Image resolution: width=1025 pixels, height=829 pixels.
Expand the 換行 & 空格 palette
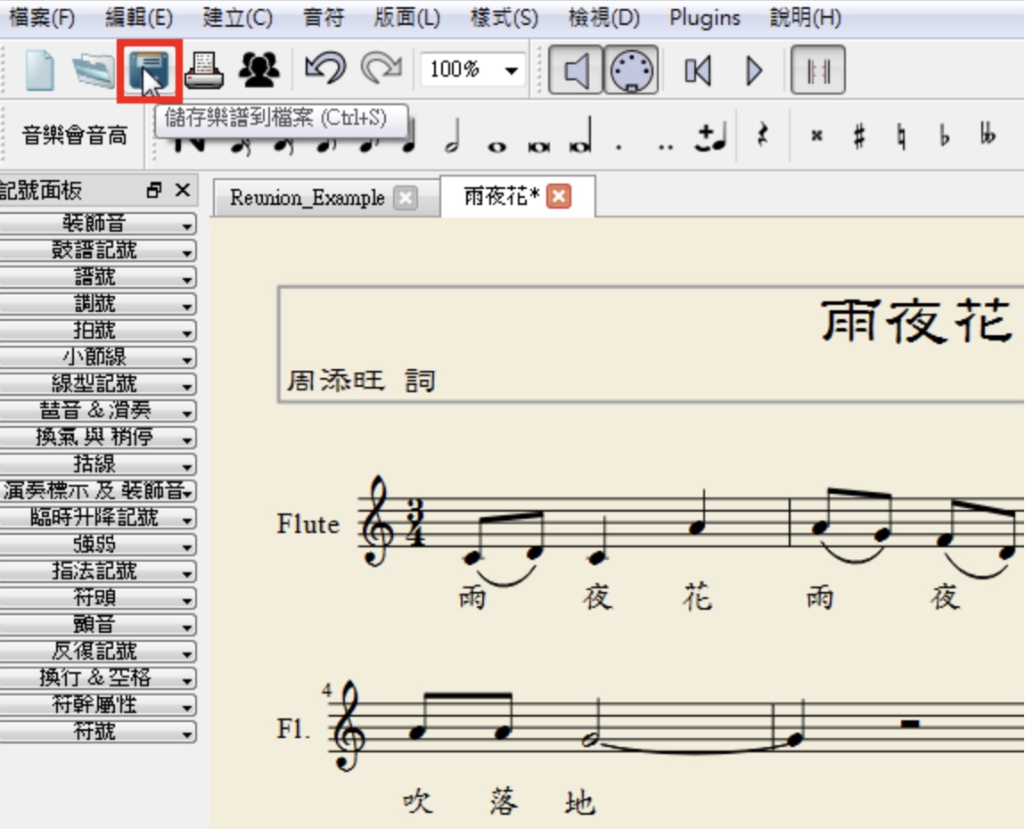pyautogui.click(x=97, y=678)
